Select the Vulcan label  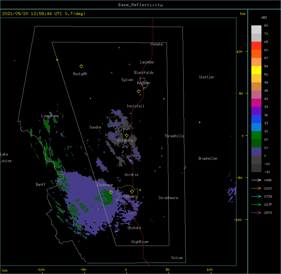pyautogui.click(x=177, y=258)
